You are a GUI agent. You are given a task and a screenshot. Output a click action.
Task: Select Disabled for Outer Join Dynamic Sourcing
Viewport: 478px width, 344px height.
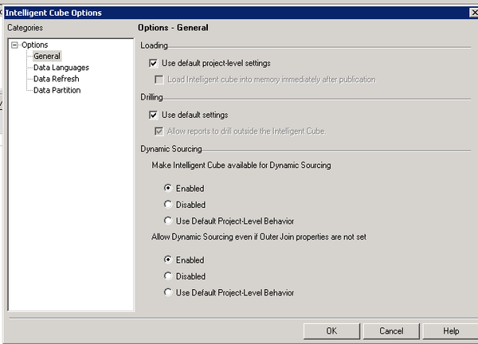click(x=167, y=276)
